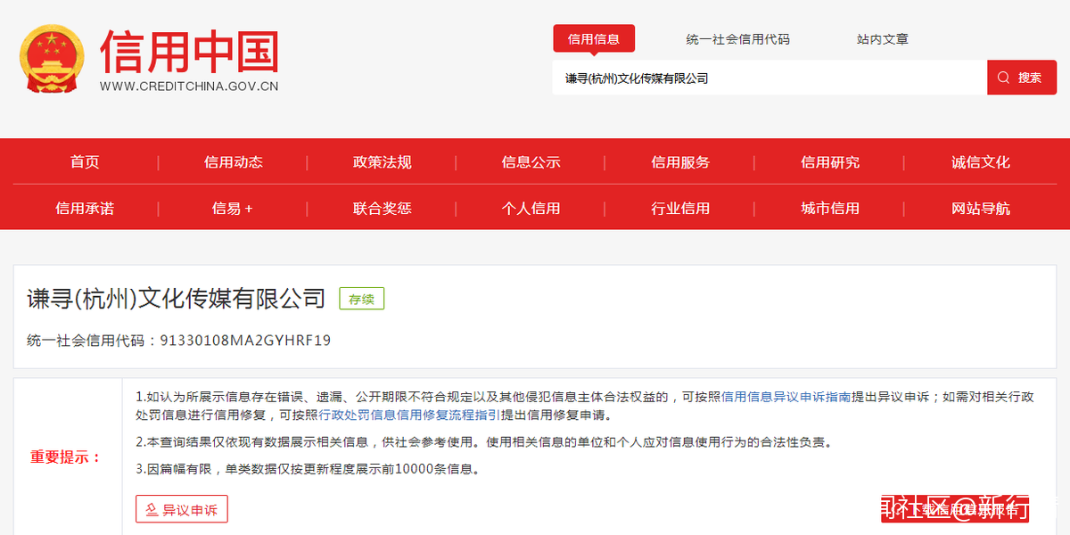1070x535 pixels.
Task: Open the 政策法规 navigation item
Action: click(383, 162)
